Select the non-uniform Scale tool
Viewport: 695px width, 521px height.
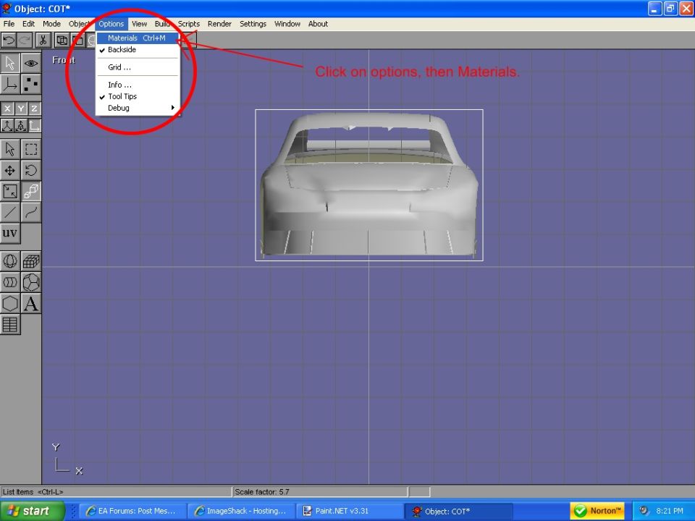(x=9, y=191)
